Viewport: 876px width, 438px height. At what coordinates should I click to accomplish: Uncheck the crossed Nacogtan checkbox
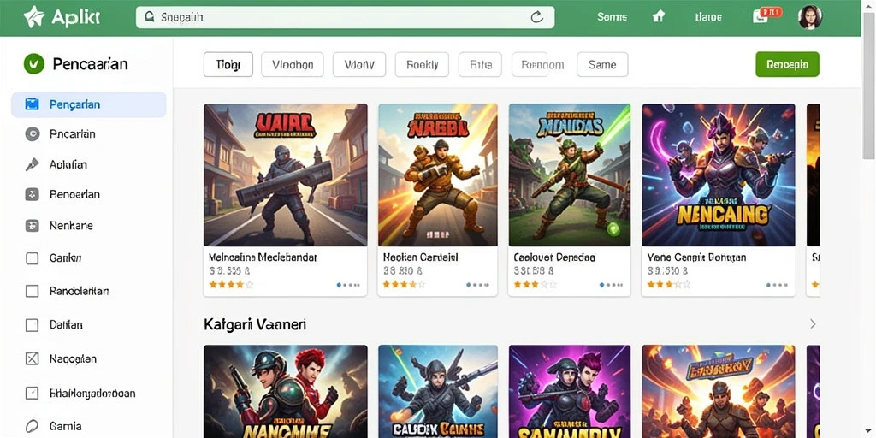[33, 358]
